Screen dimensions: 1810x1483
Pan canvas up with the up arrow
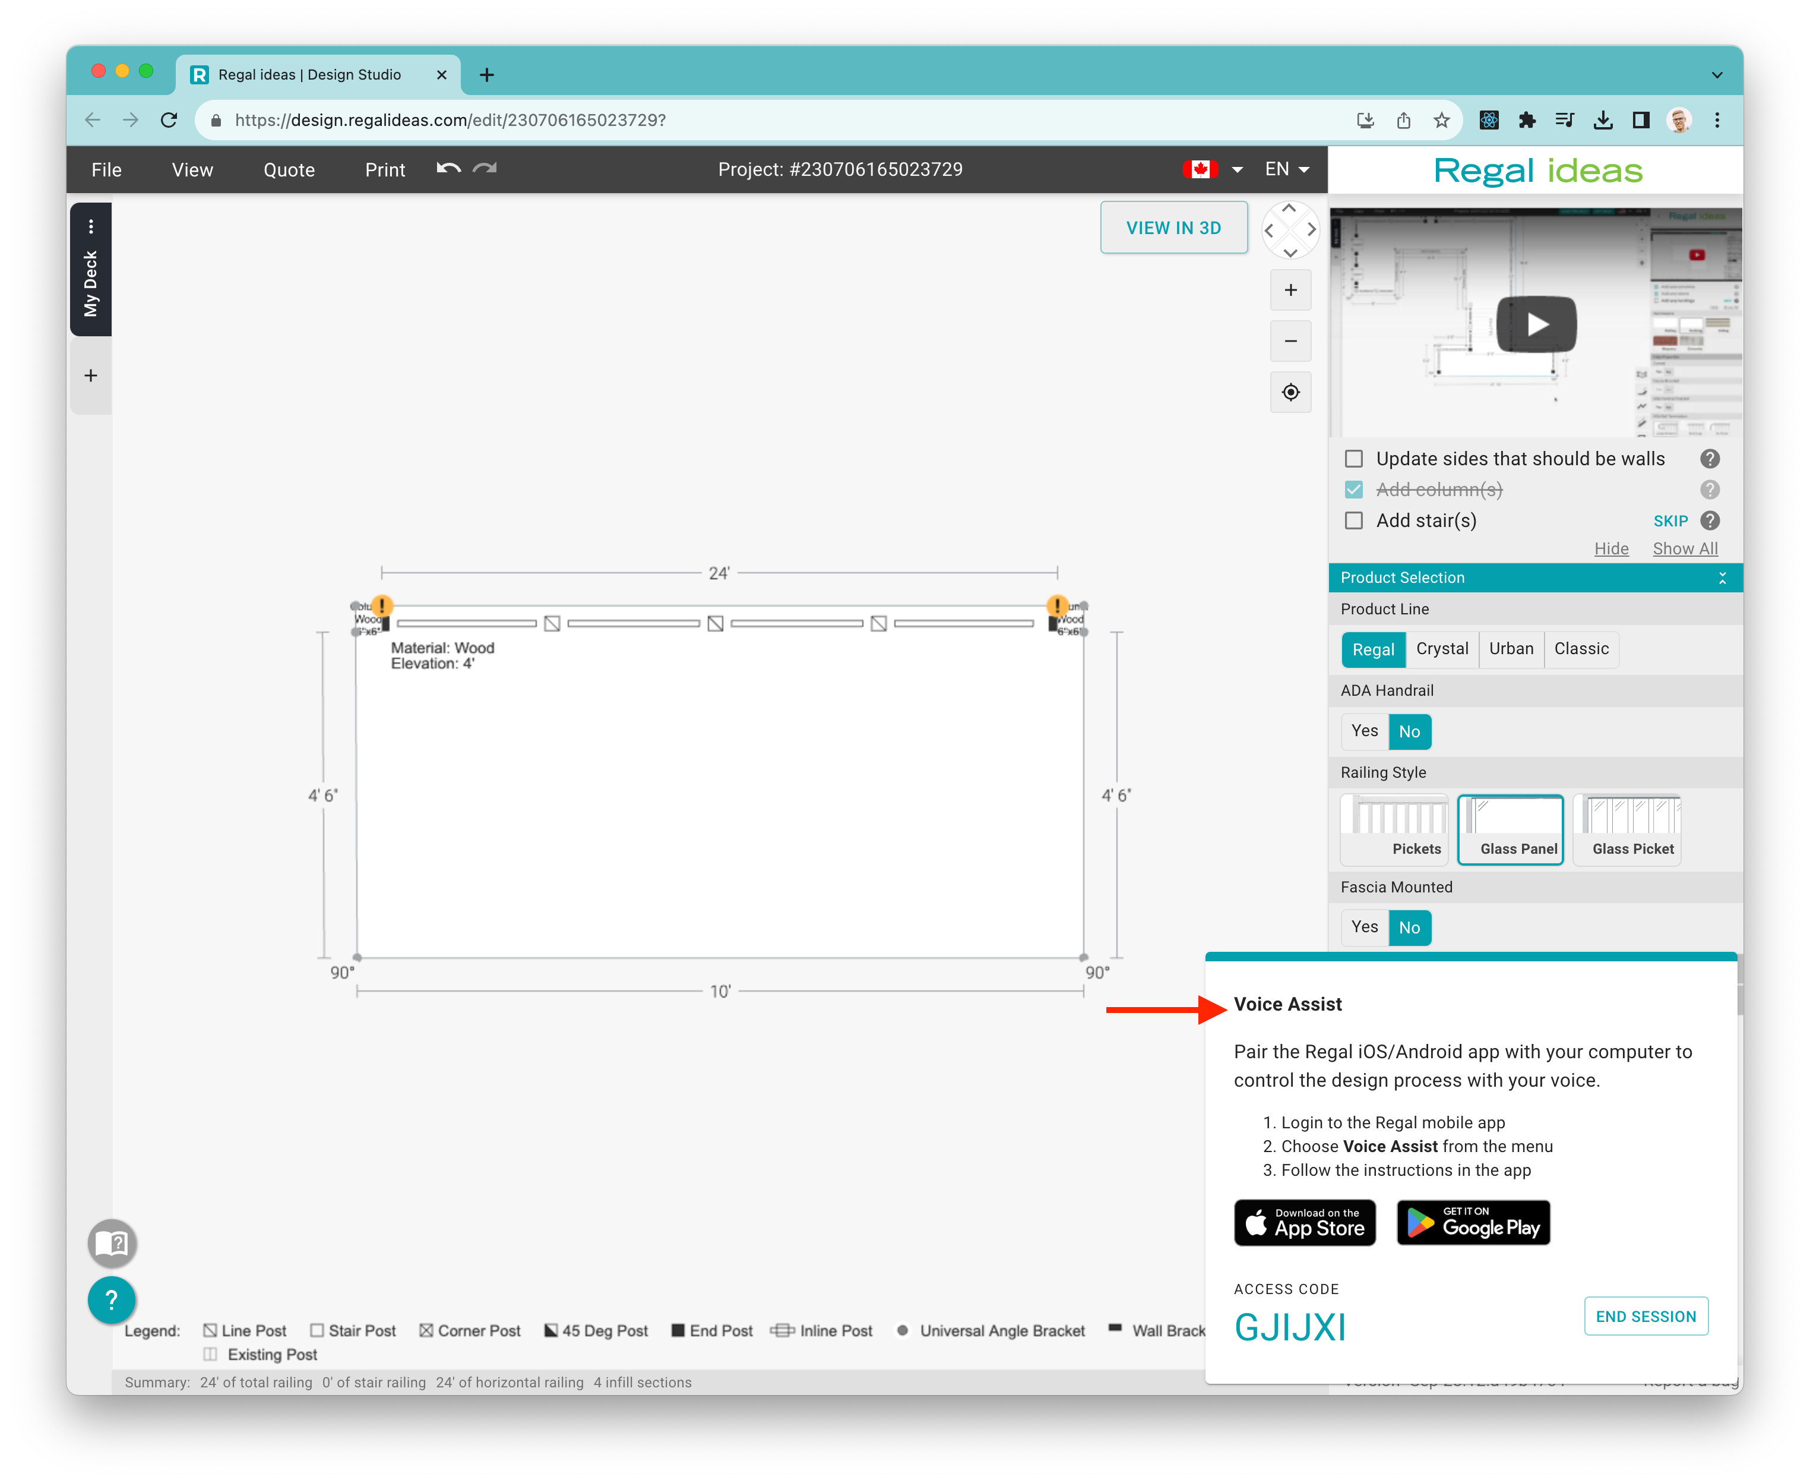pyautogui.click(x=1289, y=209)
